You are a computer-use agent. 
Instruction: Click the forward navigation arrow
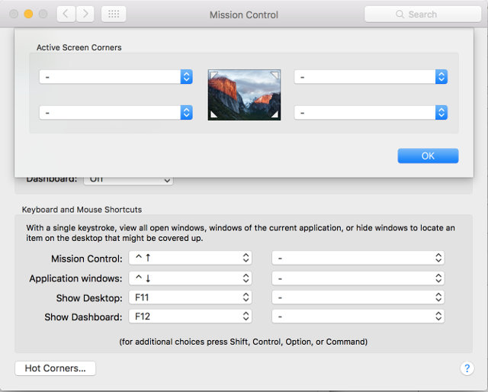pyautogui.click(x=85, y=14)
